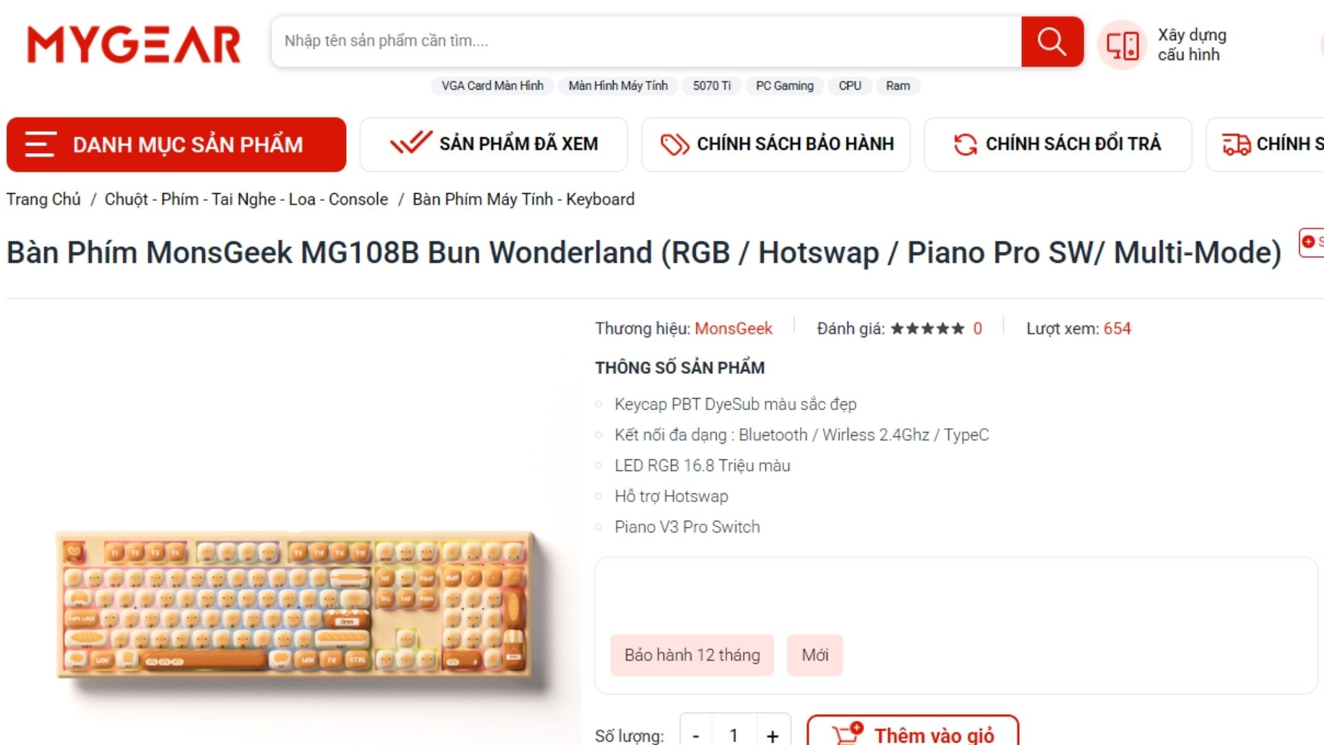The image size is (1324, 745).
Task: Go to Trang Chủ breadcrumb link
Action: point(43,199)
